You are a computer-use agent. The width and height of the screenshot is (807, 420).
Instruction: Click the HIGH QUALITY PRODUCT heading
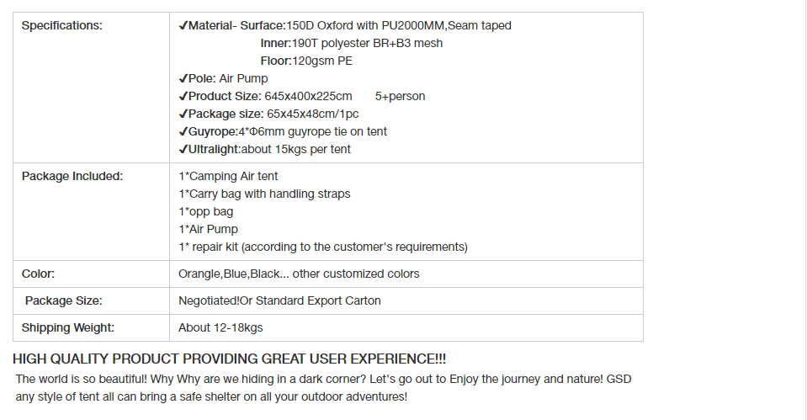click(x=230, y=359)
